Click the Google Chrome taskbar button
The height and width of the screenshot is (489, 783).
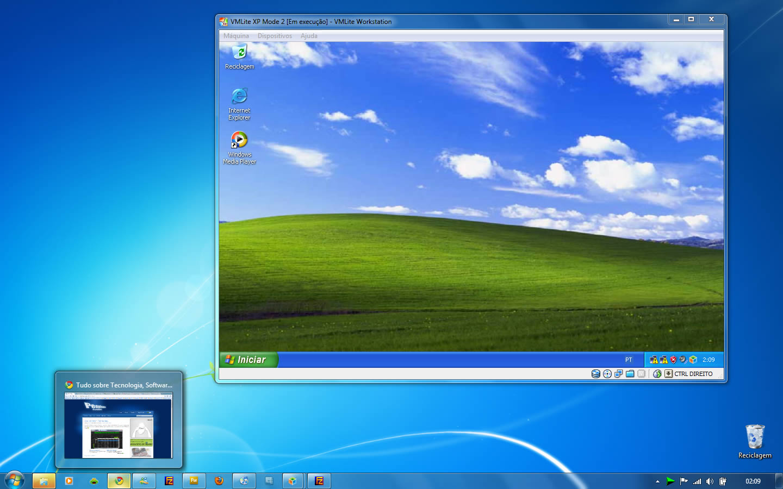pos(119,481)
